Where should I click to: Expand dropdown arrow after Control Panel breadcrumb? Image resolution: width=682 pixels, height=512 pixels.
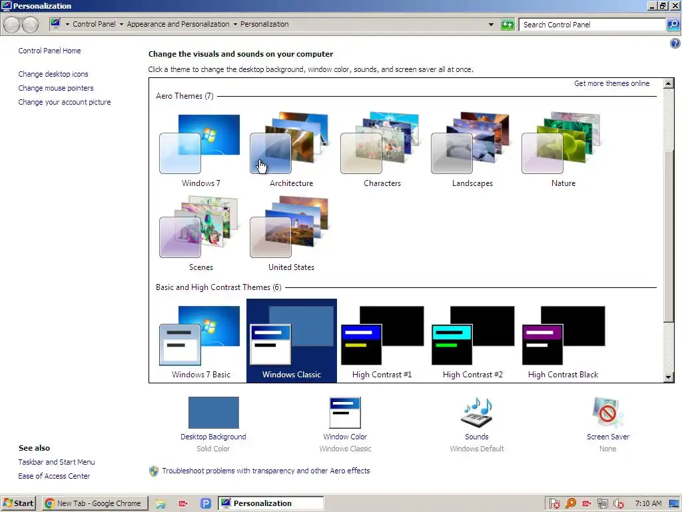[x=121, y=25]
